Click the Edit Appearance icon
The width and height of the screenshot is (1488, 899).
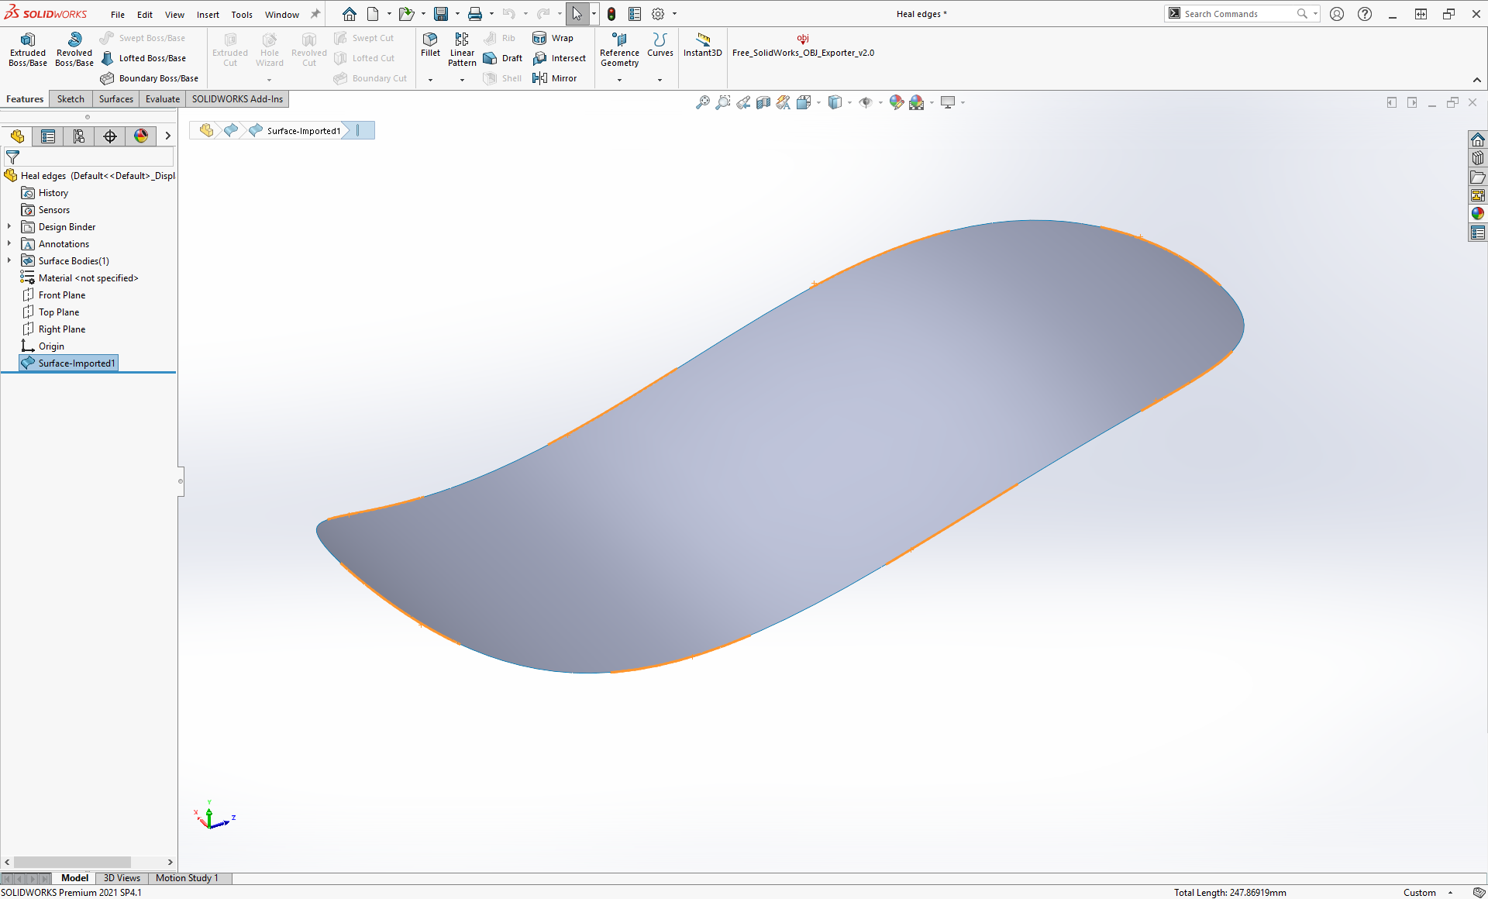(896, 102)
